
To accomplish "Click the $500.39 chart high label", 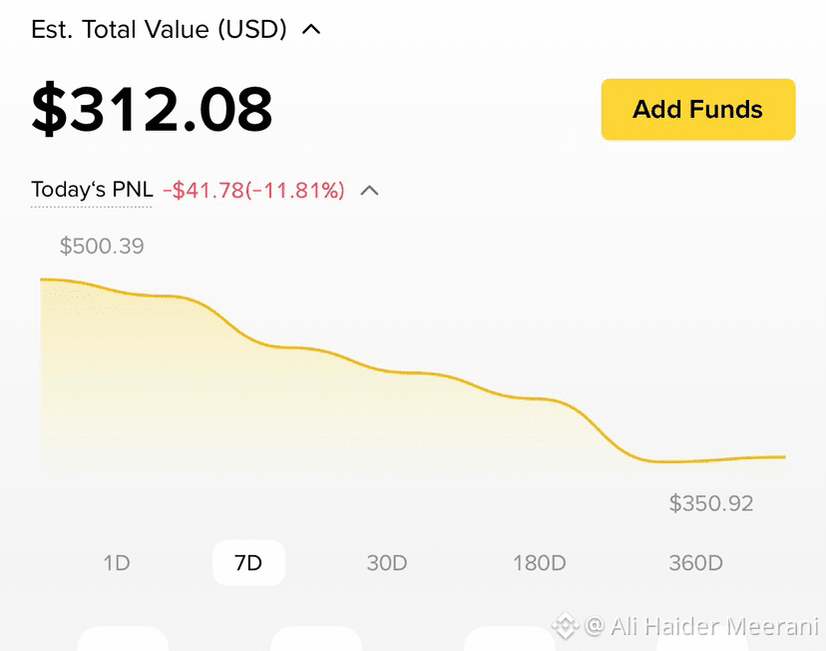I will [102, 247].
